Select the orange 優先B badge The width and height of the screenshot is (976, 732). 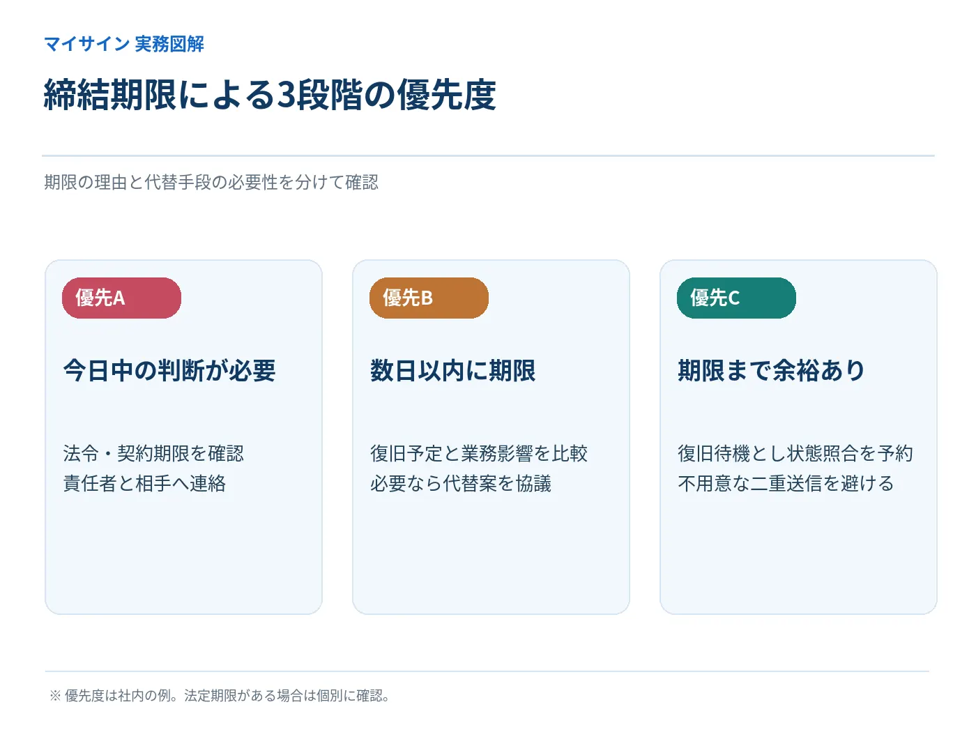click(x=429, y=298)
